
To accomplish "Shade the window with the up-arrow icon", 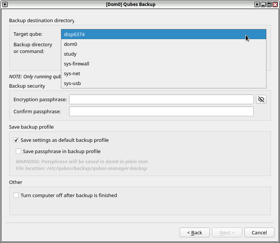I will (257, 5).
